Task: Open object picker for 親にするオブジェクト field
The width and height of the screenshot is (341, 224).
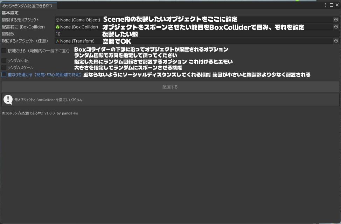Action: [336, 41]
